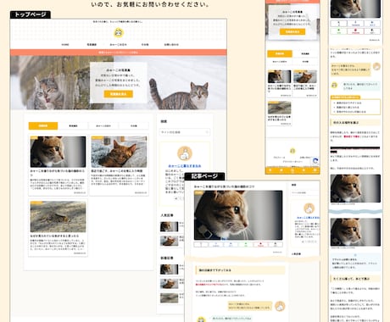Image resolution: width=390 pixels, height=322 pixels.
Task: Open the third card in the mobile top page
Action: click(279, 113)
